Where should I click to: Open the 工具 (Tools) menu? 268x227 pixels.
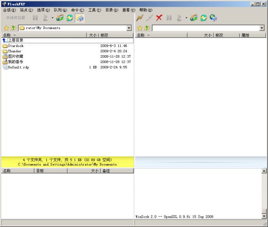(x=94, y=10)
